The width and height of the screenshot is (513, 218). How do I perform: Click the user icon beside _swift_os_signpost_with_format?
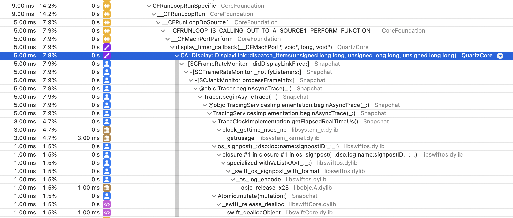click(x=107, y=171)
